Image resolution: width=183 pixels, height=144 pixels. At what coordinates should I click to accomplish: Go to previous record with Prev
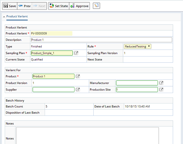tap(25, 6)
